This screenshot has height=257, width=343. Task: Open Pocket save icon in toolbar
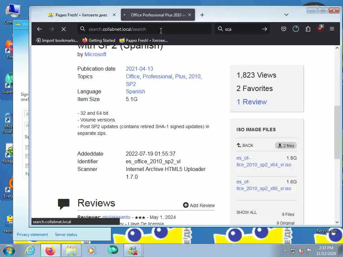coord(283,29)
